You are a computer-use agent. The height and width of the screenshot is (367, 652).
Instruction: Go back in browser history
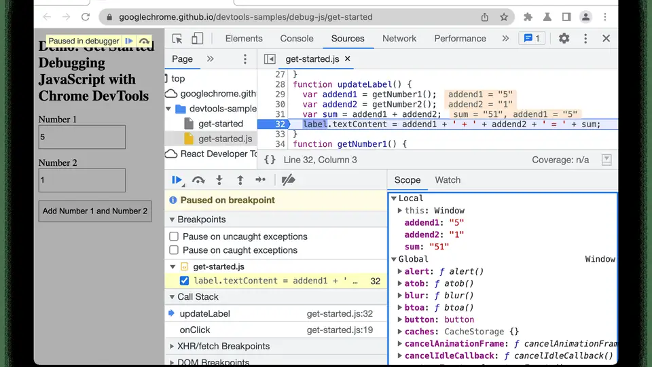[x=47, y=17]
